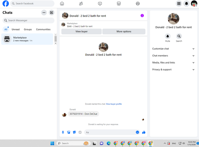The width and height of the screenshot is (199, 147).
Task: Open the emoji picker in message box
Action: point(137,132)
